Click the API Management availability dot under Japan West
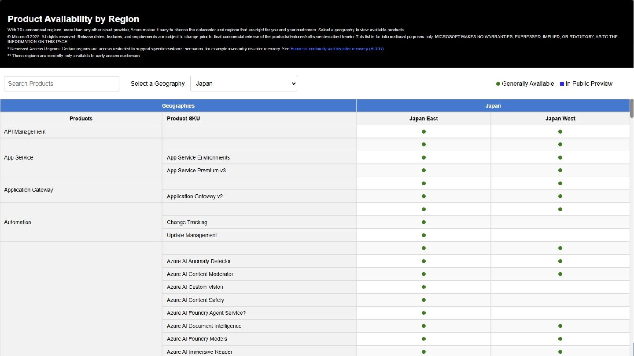 [560, 131]
